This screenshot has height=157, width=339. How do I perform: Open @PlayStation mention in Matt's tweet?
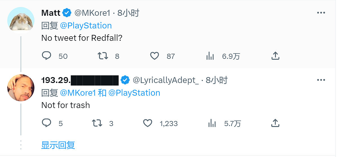pyautogui.click(x=86, y=26)
